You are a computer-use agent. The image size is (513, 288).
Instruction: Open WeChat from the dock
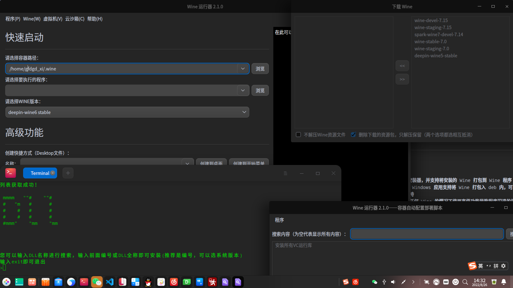coord(97,282)
